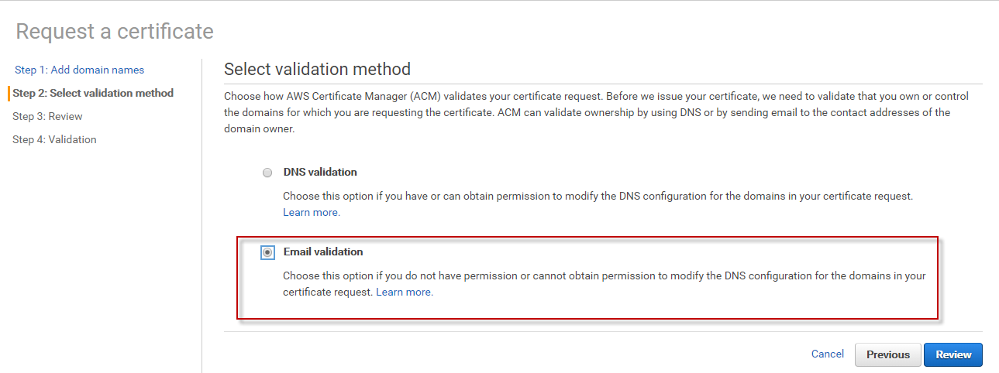The image size is (999, 373).
Task: Open Learn more link under DNS validation
Action: coord(312,212)
